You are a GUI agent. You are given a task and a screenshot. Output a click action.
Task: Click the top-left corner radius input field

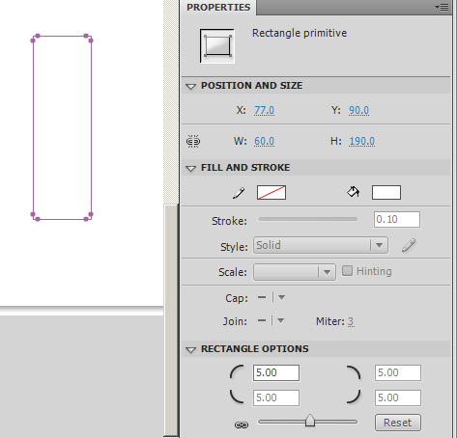pyautogui.click(x=276, y=372)
